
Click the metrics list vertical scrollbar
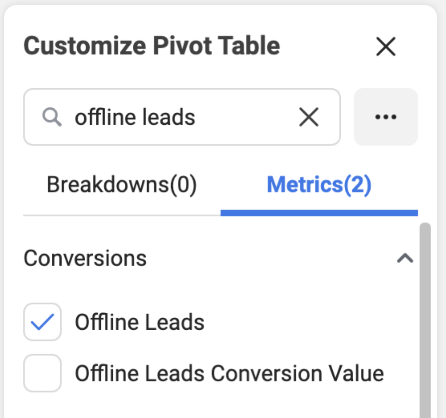(425, 320)
